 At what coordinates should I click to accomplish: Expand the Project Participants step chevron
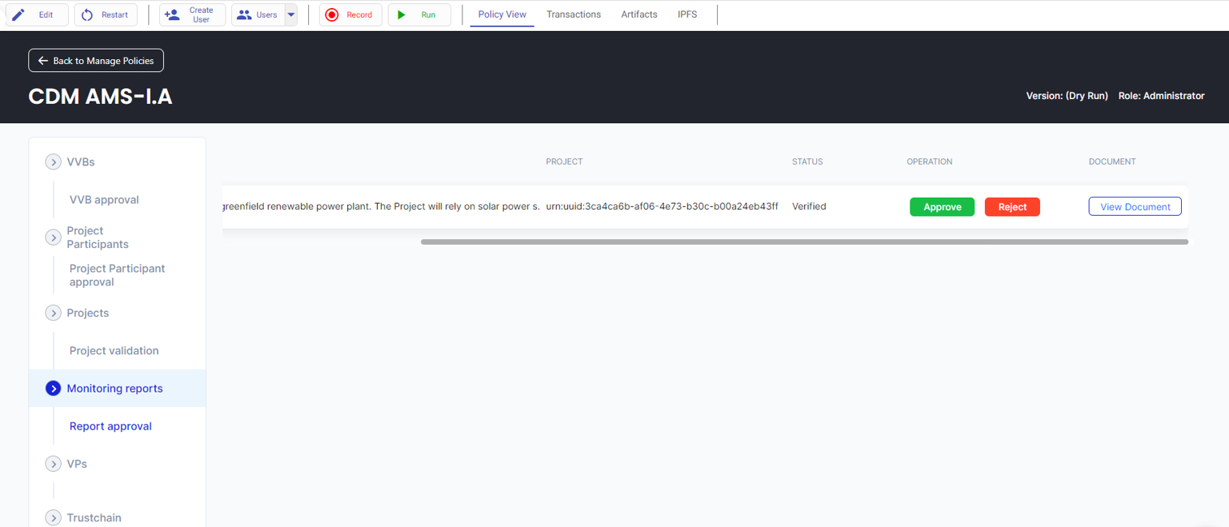[54, 238]
